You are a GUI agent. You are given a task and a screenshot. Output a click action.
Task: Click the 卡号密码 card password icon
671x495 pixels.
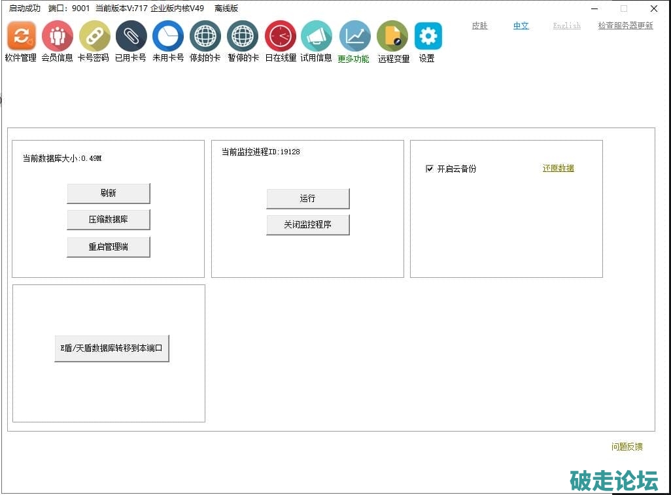click(94, 36)
